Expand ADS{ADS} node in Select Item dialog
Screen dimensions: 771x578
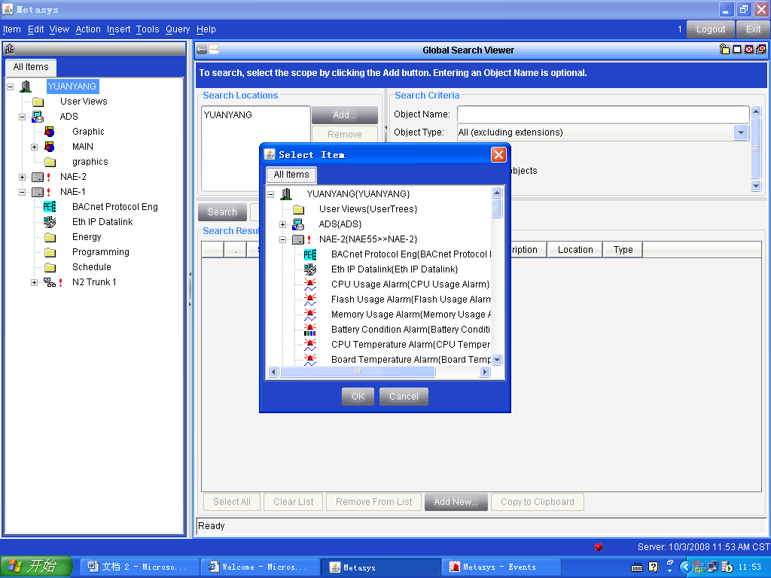tap(283, 224)
